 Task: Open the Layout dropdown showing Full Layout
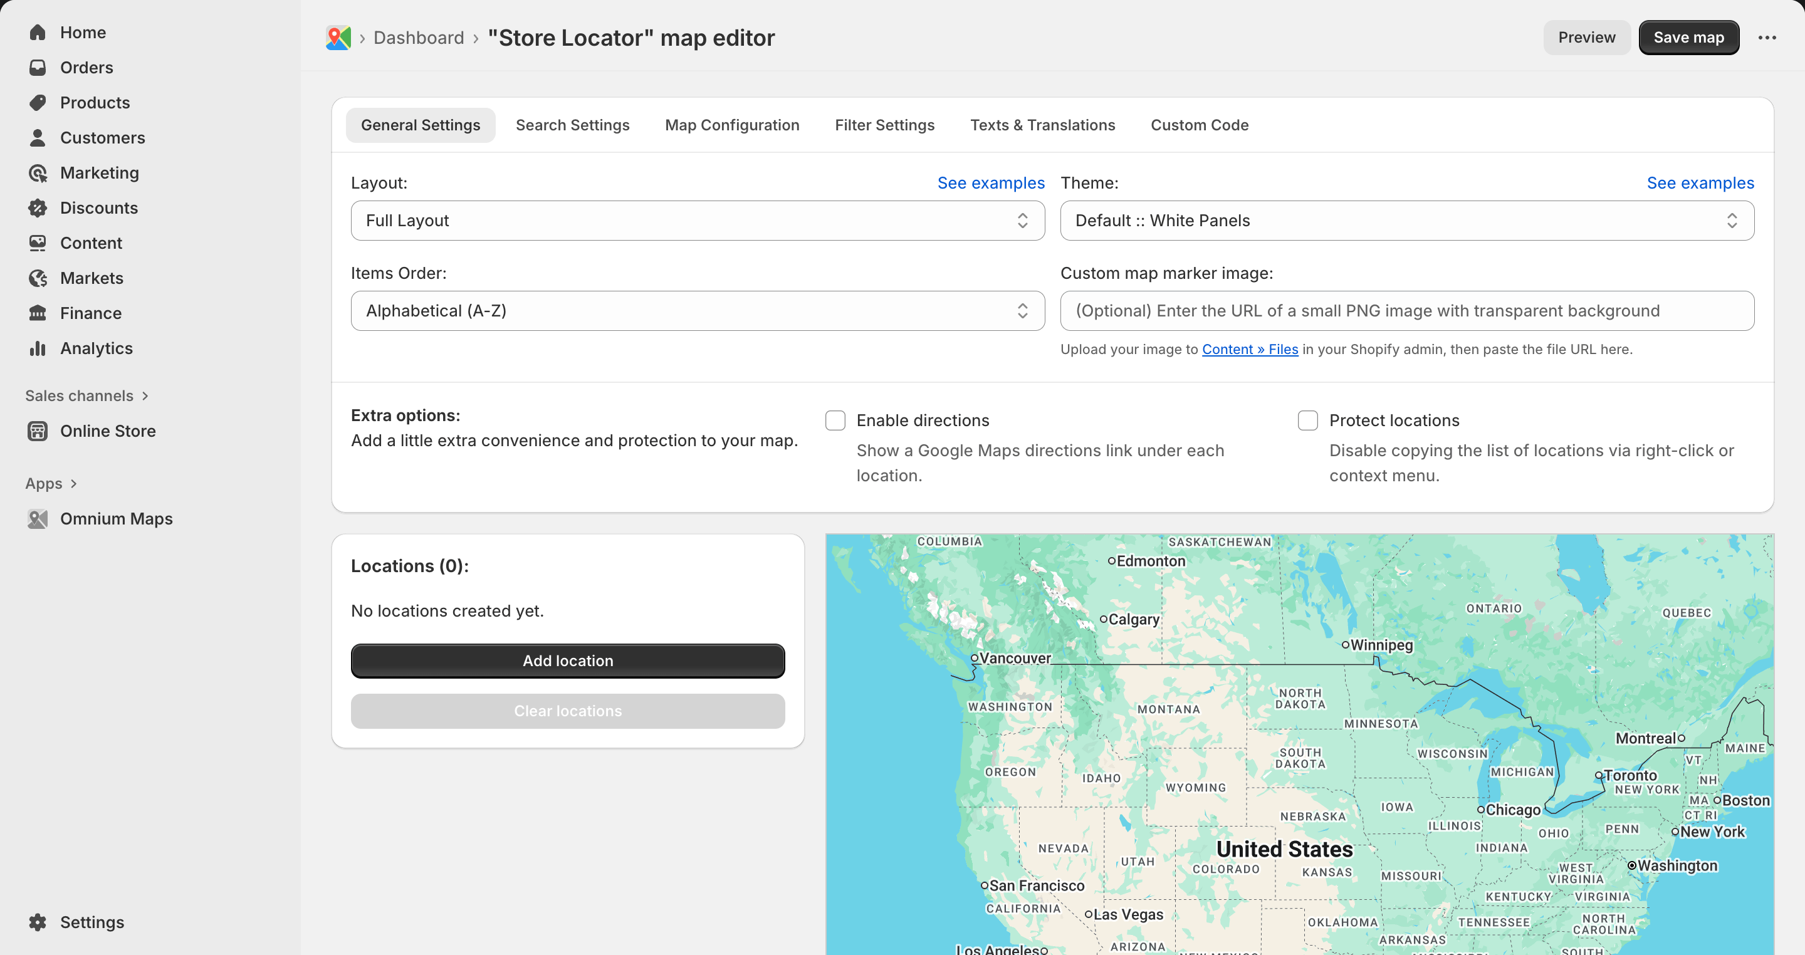click(697, 220)
